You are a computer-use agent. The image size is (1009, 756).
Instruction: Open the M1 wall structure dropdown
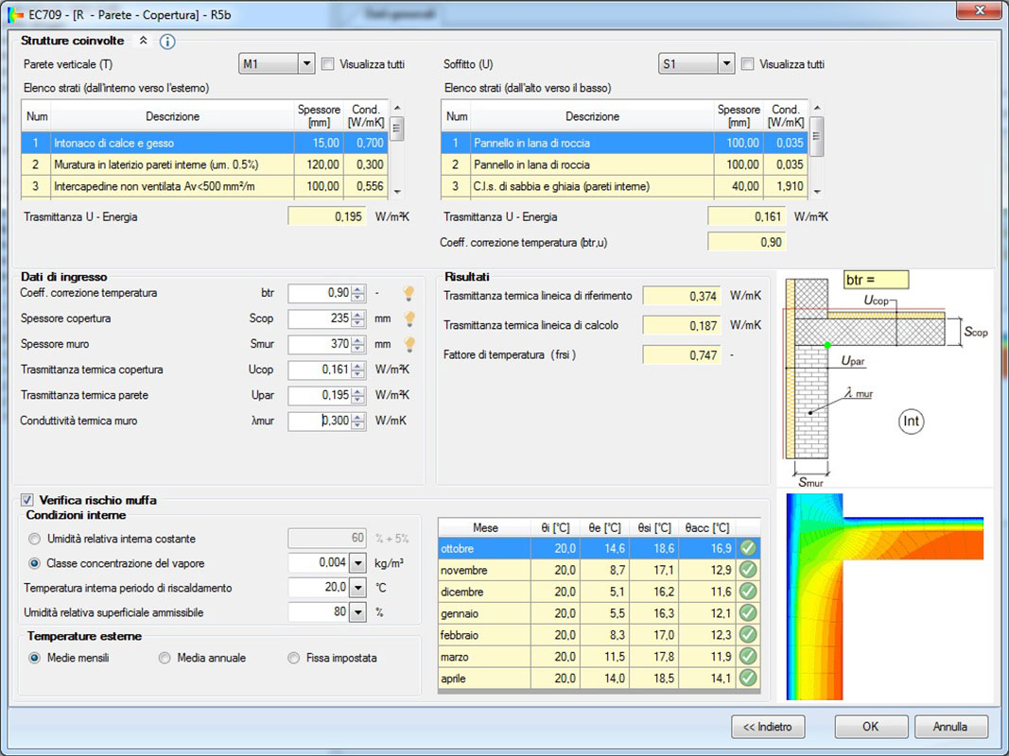pyautogui.click(x=305, y=64)
